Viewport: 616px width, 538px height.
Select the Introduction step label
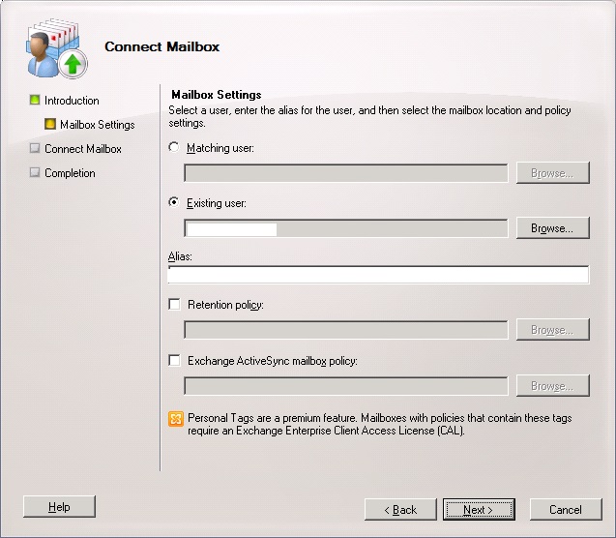[72, 101]
